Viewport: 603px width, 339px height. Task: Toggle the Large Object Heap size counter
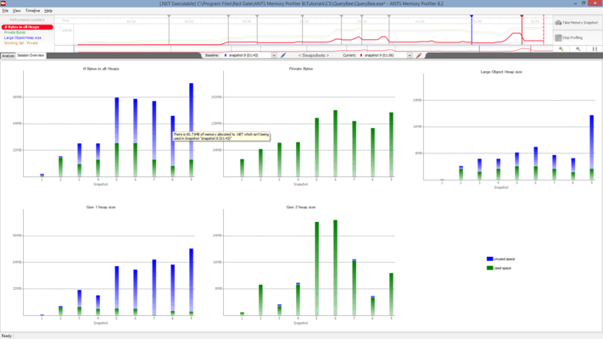pos(23,37)
